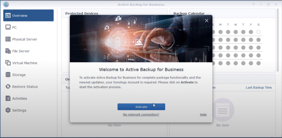Click the welcome banner image
This screenshot has height=138, width=282.
pyautogui.click(x=141, y=38)
